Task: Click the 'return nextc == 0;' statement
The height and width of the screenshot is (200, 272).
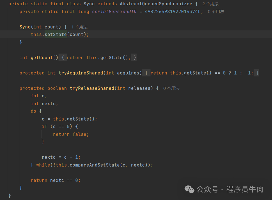Action: [x=55, y=180]
